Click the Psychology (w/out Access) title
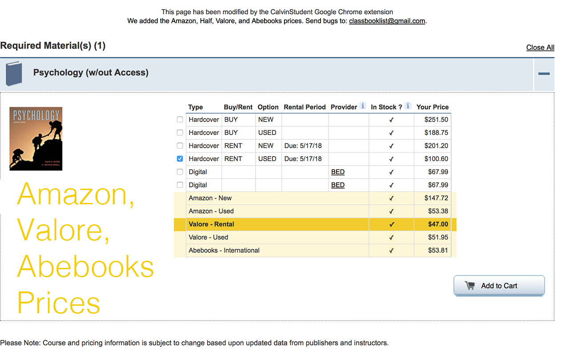Viewport: 569px width, 356px height. (x=91, y=73)
